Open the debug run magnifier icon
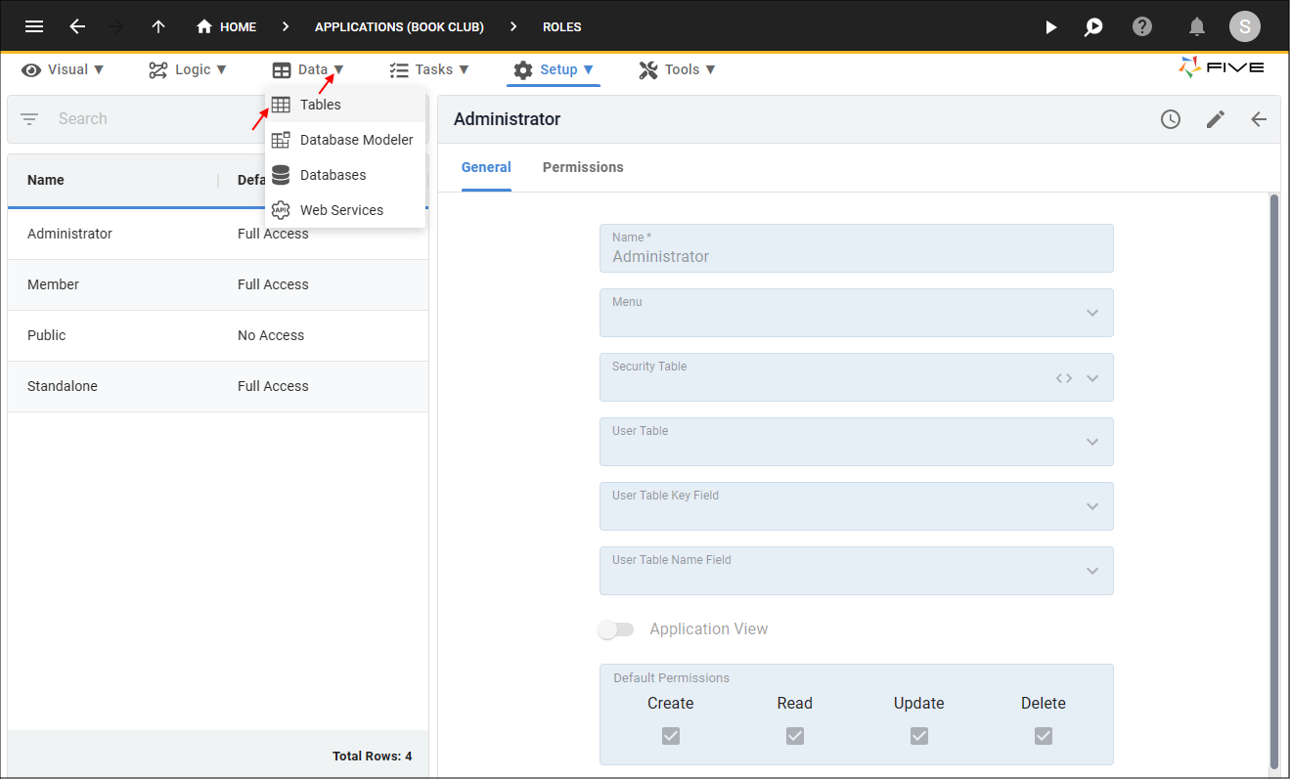The width and height of the screenshot is (1290, 779). 1094,26
